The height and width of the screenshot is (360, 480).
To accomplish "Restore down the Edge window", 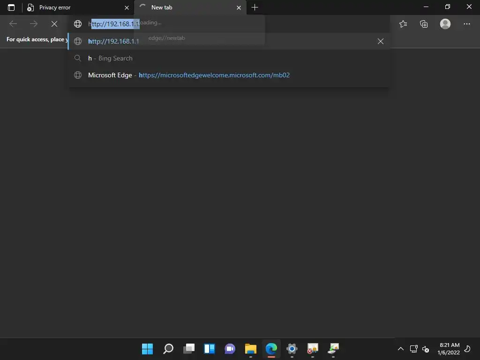I will click(448, 7).
